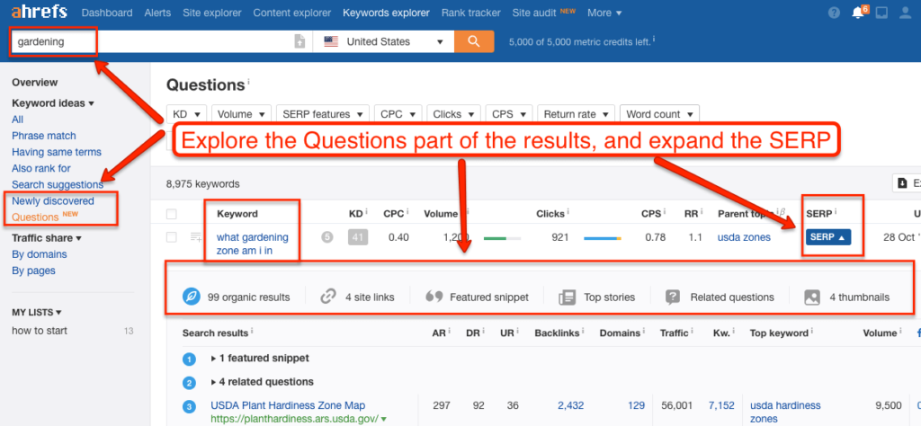Click the KD 41 badge
Image resolution: width=921 pixels, height=426 pixels.
coord(357,237)
